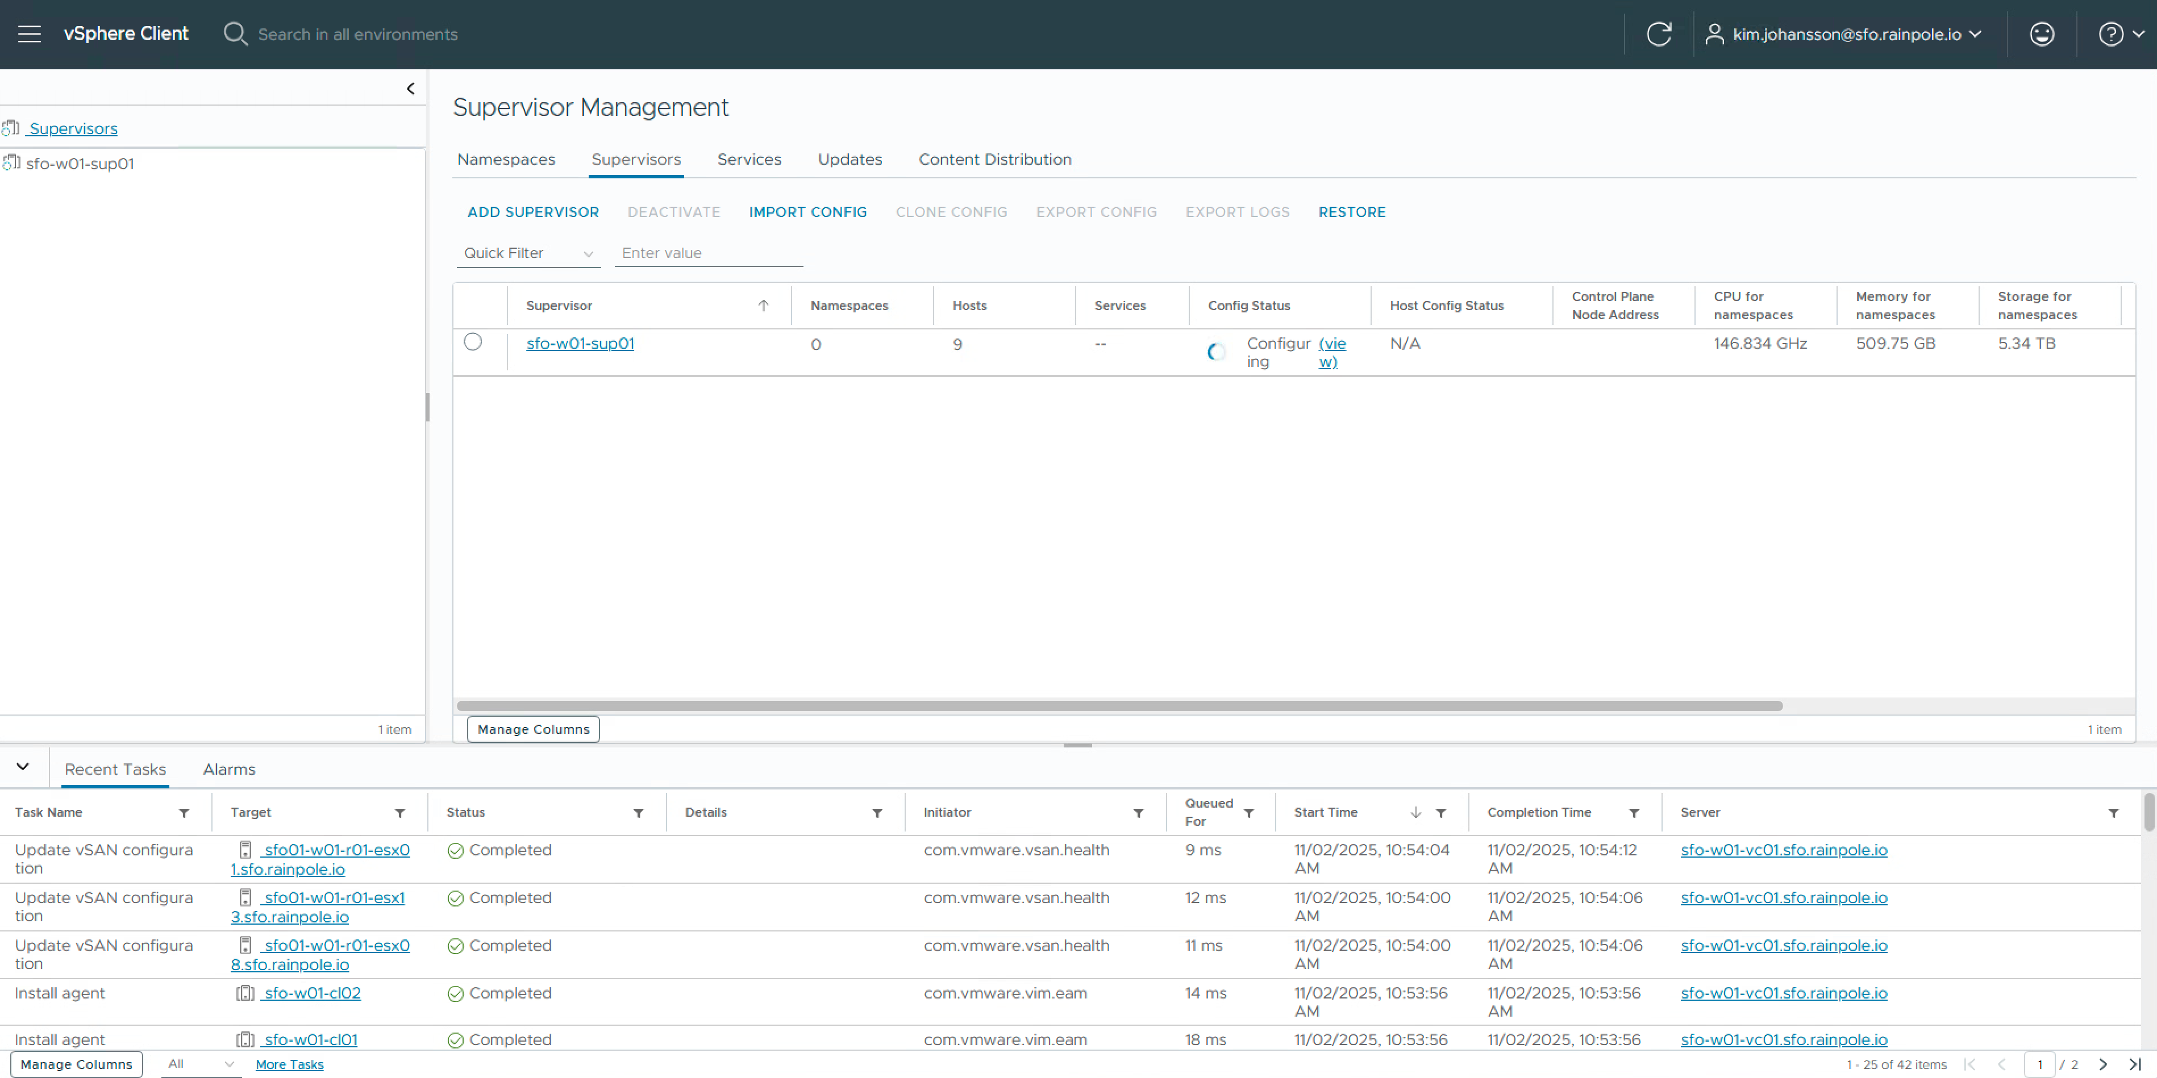Filter the Server column in tasks
The width and height of the screenshot is (2157, 1078).
[x=2113, y=813]
